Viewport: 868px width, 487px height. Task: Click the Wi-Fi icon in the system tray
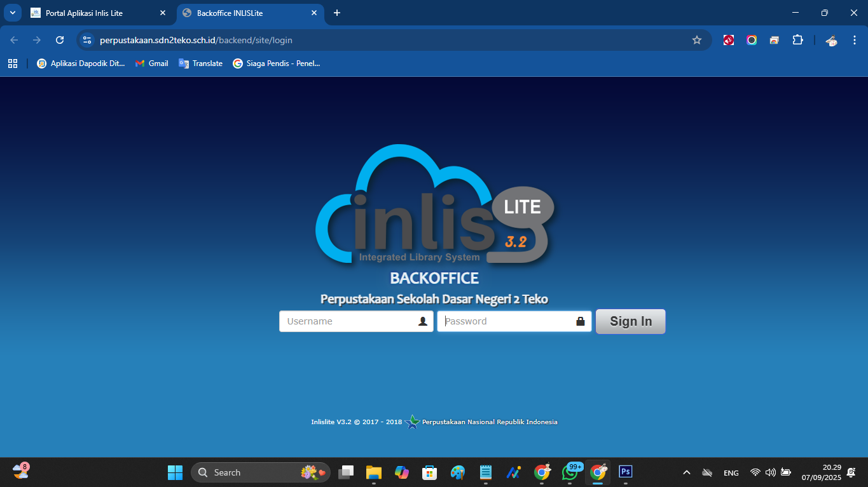point(755,472)
